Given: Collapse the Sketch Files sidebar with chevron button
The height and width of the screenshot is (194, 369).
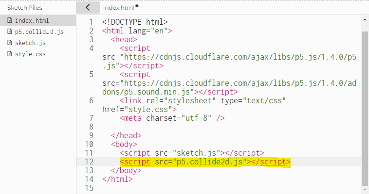Looking at the screenshot, I should coord(88,7).
